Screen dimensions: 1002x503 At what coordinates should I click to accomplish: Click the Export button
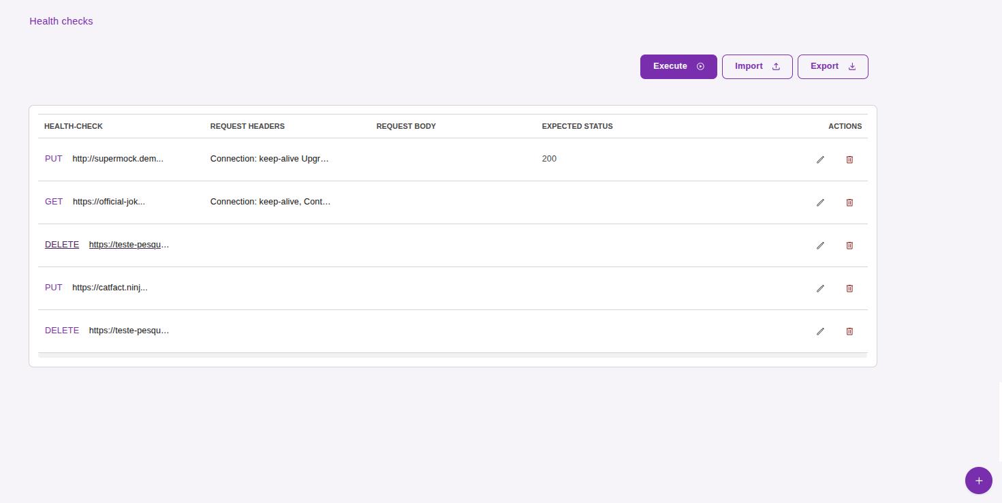coord(832,67)
